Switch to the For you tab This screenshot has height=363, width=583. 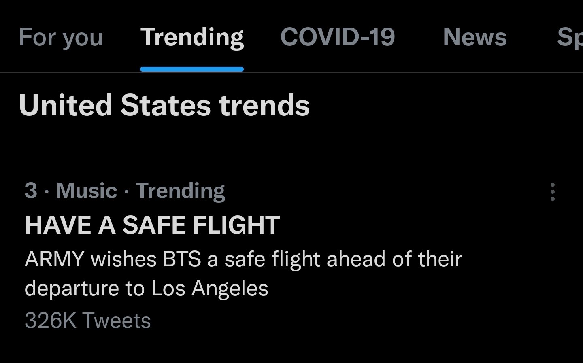pyautogui.click(x=61, y=37)
